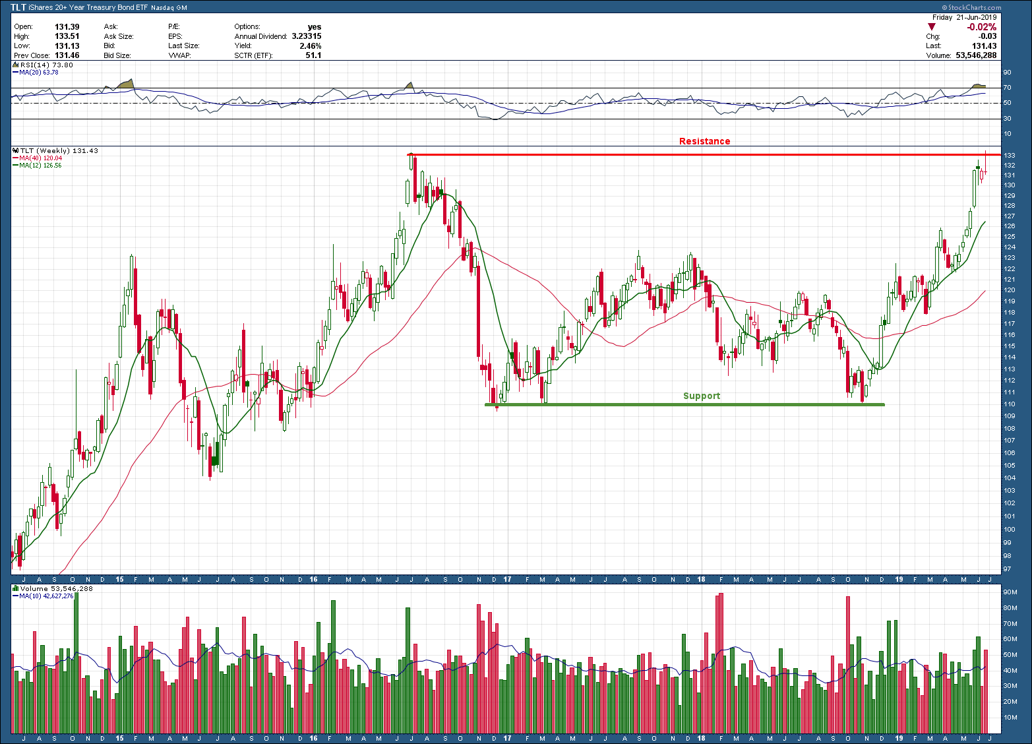Click the green Support annotation label

tap(702, 396)
